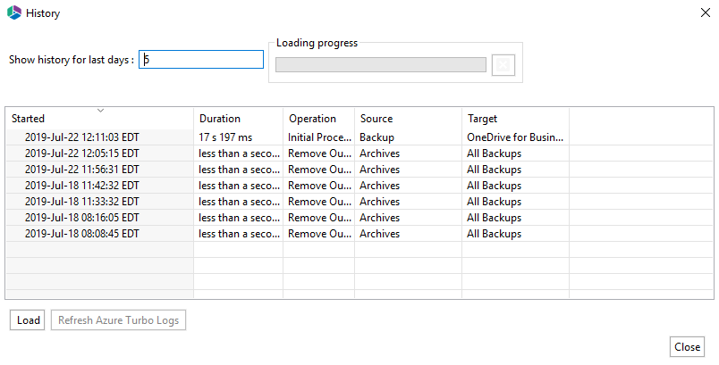Select the 2019-Jul-18 11:42:32 EDT entry
This screenshot has height=365, width=719.
pos(82,186)
